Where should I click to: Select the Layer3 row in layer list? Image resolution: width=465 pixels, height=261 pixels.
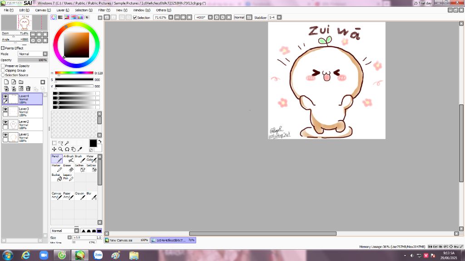point(22,112)
